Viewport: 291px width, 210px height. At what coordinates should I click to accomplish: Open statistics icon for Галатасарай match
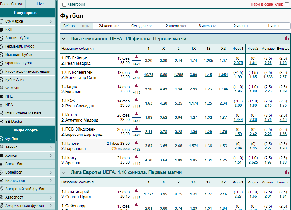click(x=137, y=191)
